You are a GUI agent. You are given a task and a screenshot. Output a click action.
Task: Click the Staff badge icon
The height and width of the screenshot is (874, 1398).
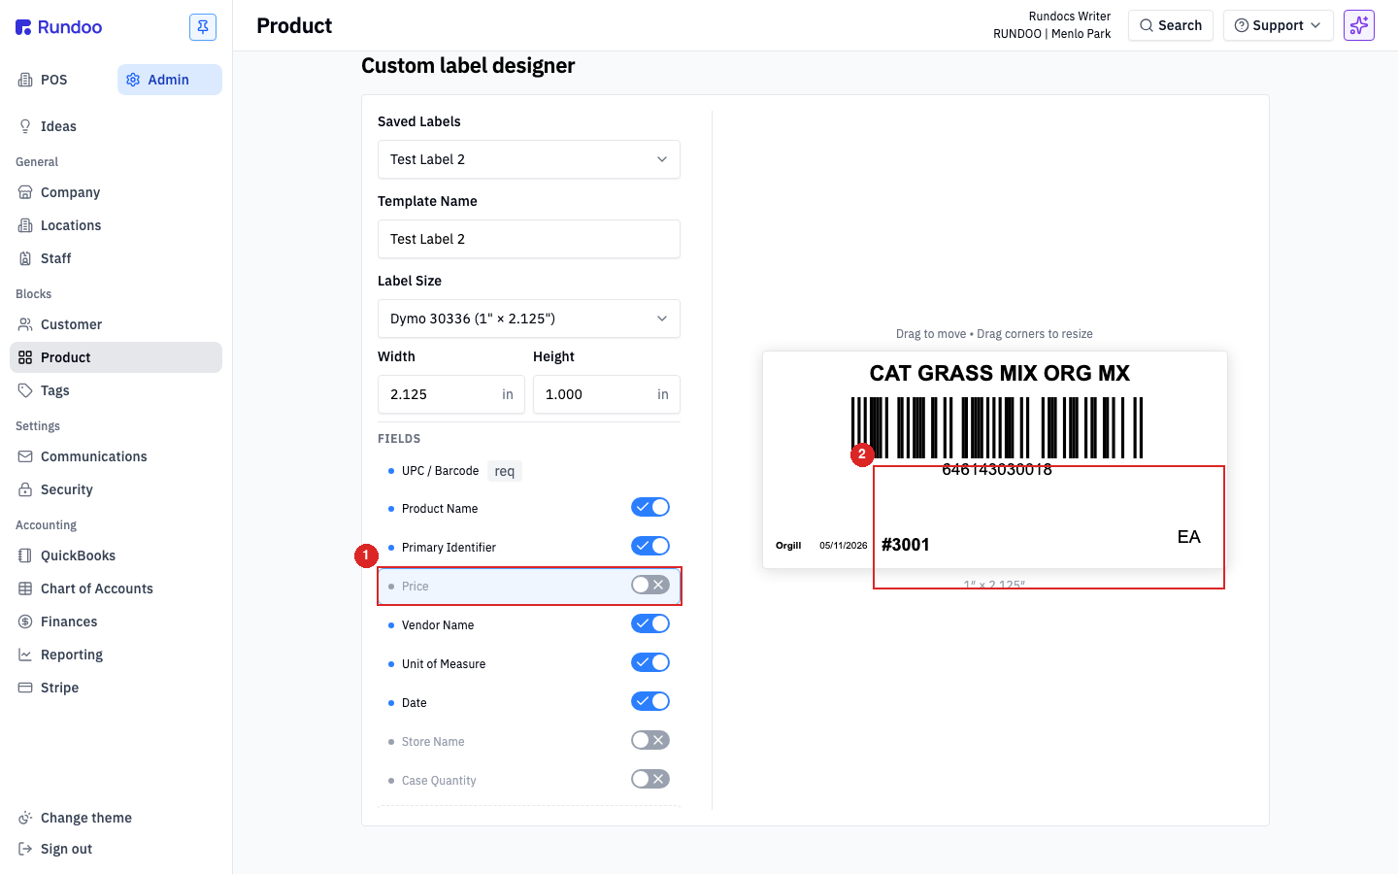point(25,258)
